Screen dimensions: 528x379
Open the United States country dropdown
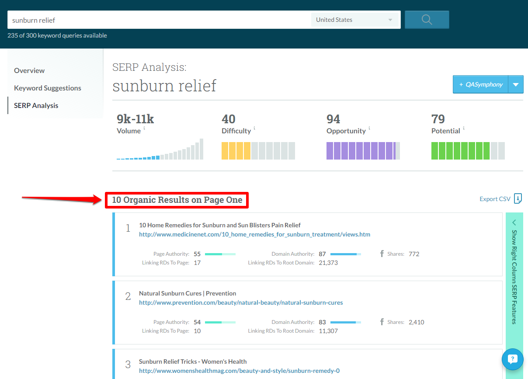354,19
